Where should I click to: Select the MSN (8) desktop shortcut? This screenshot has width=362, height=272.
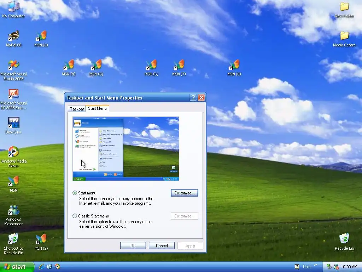(x=234, y=68)
